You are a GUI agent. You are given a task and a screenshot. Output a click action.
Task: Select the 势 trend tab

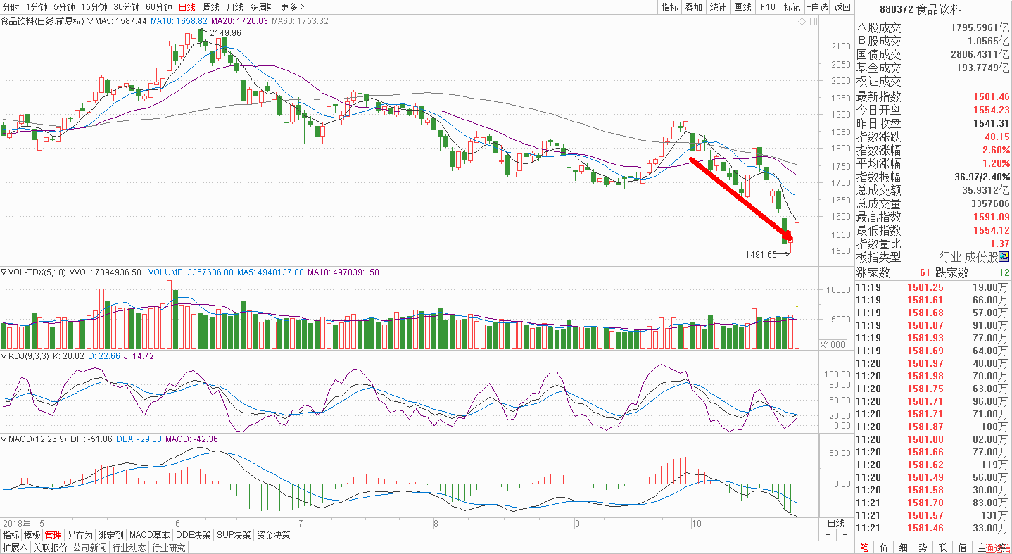(923, 548)
